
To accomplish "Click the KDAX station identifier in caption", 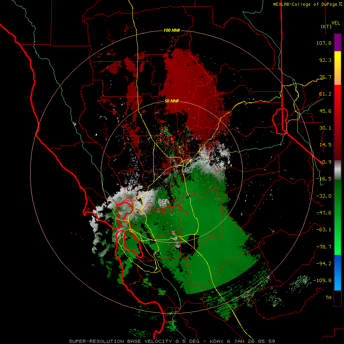I will pyautogui.click(x=216, y=341).
